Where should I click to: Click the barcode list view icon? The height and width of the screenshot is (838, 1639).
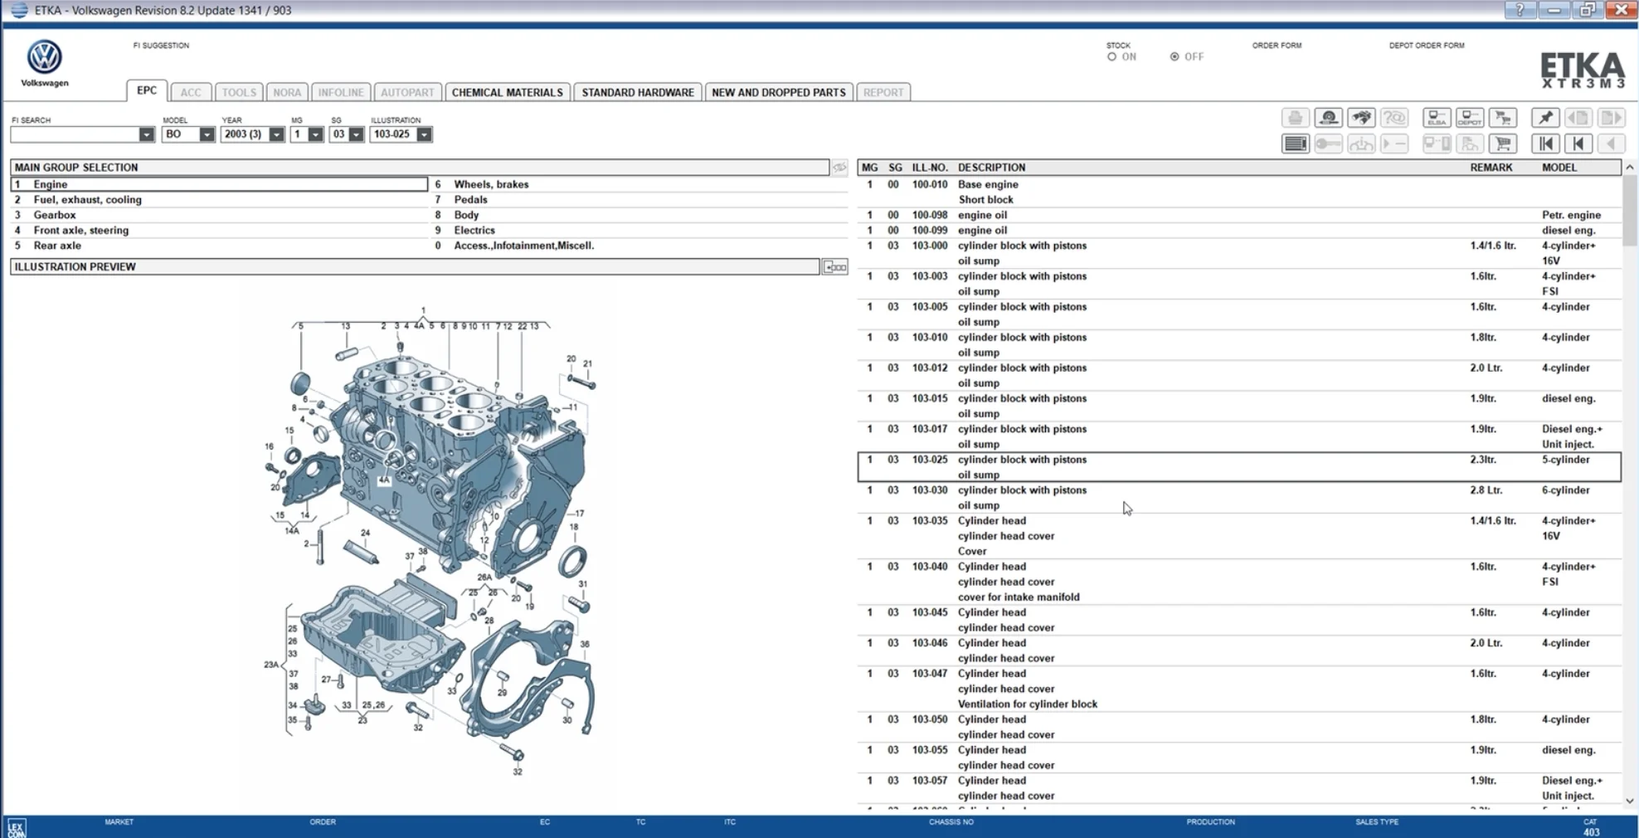pos(1295,144)
